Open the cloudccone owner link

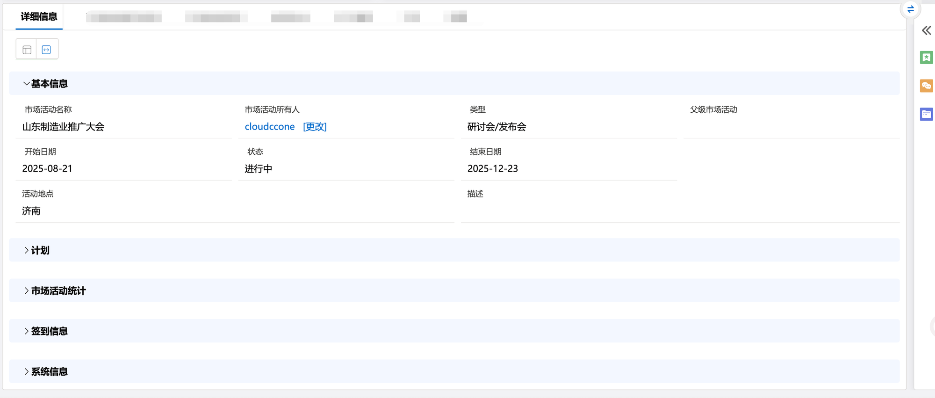point(269,127)
